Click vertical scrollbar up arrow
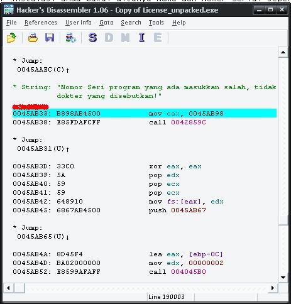 pos(283,52)
